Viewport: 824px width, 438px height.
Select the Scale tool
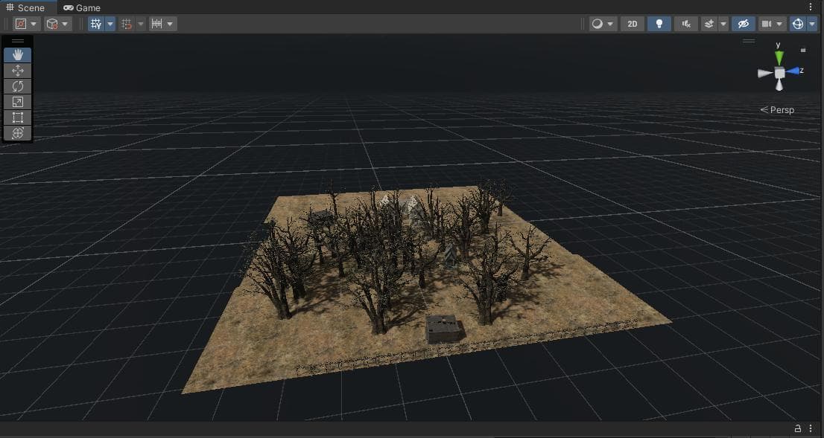click(17, 102)
